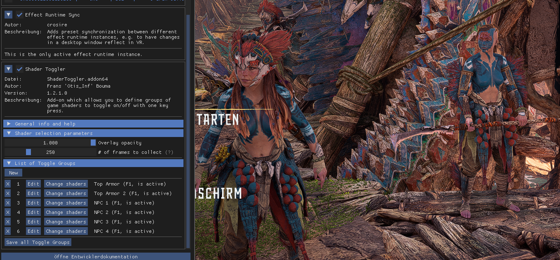560x260 pixels.
Task: Click 'This is the only active effect runtime instance.'
Action: (73, 54)
